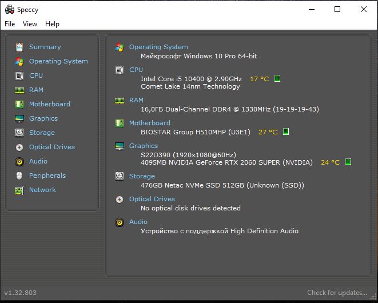Click the Storage heading in the summary pane

click(142, 176)
